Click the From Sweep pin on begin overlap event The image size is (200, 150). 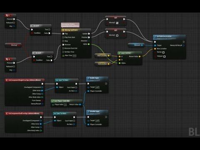[42, 100]
